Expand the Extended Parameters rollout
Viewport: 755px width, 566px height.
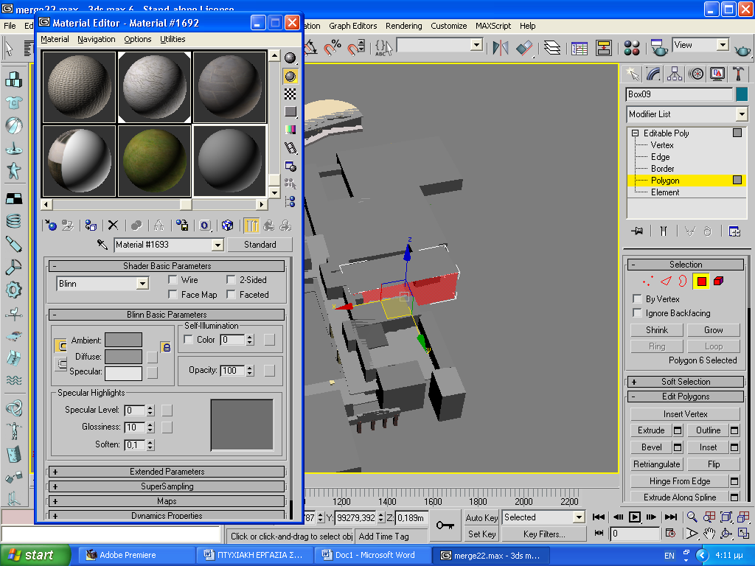point(167,472)
